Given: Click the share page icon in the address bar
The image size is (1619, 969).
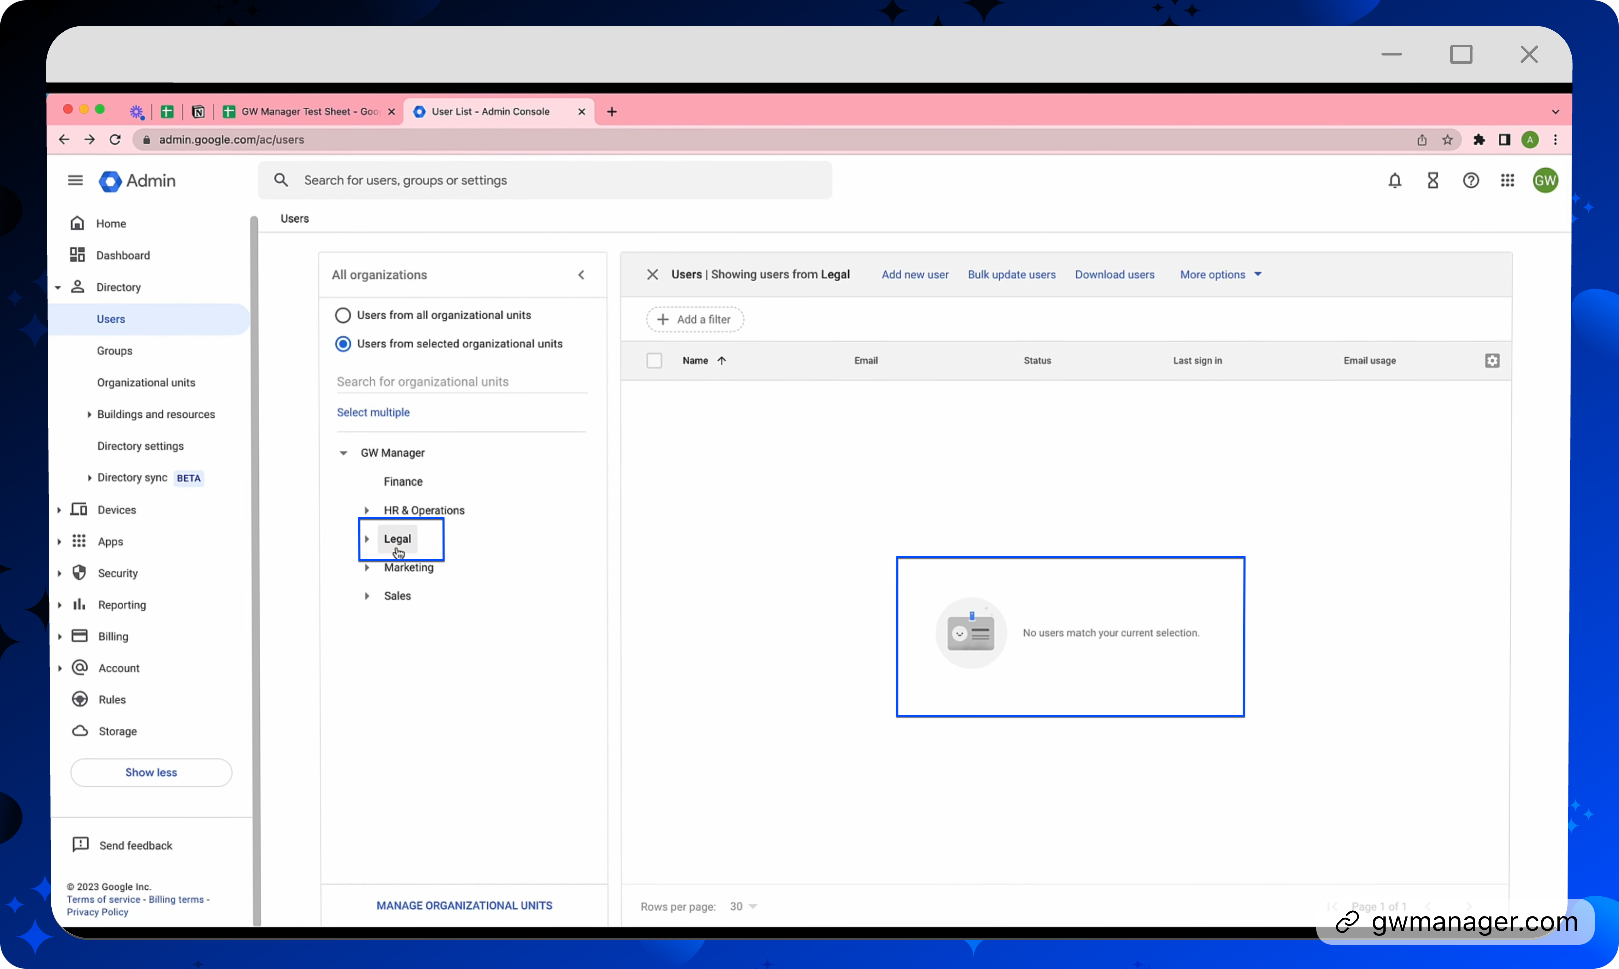Looking at the screenshot, I should coord(1422,139).
